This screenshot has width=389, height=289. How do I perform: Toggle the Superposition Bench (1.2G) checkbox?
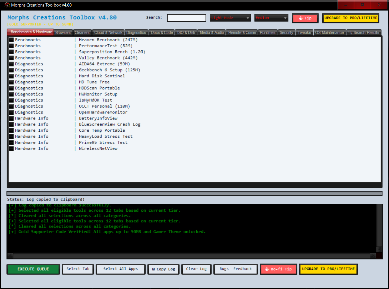pyautogui.click(x=11, y=52)
